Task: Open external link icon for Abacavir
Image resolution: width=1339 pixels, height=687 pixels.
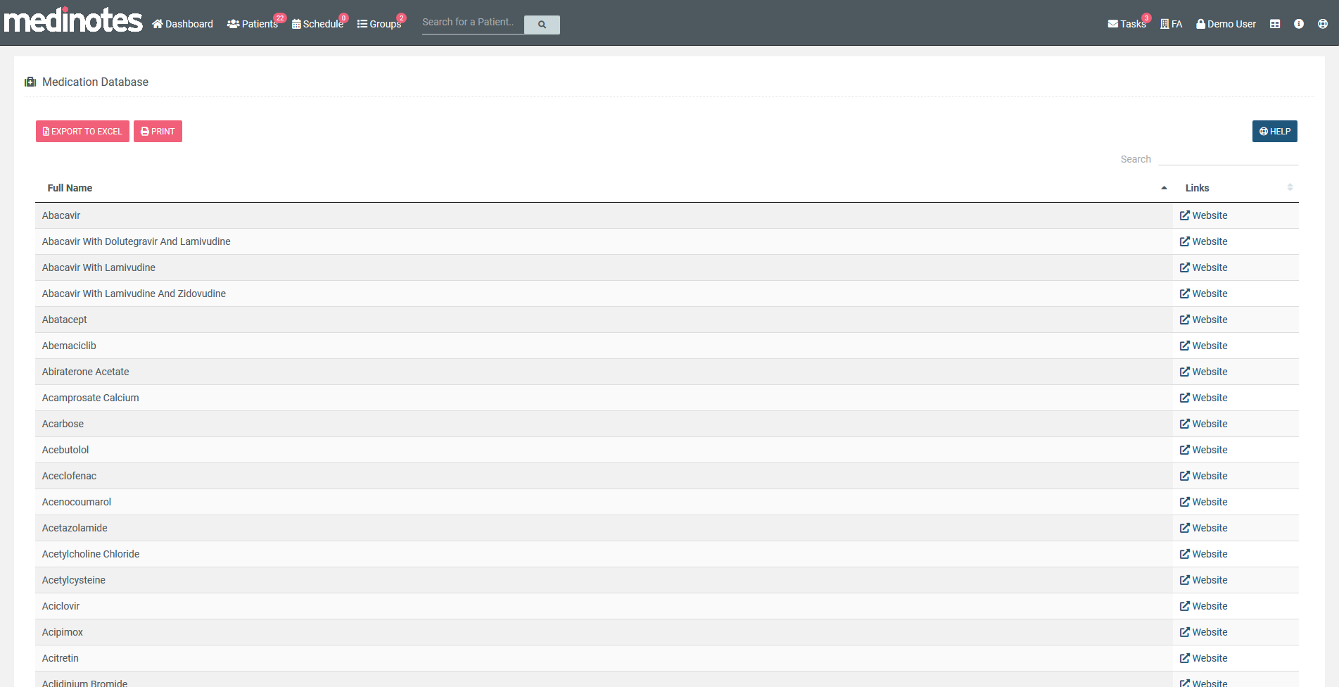Action: pyautogui.click(x=1185, y=215)
